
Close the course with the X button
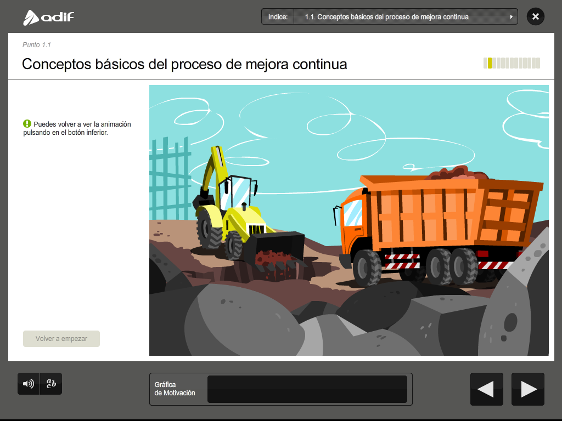coord(535,16)
